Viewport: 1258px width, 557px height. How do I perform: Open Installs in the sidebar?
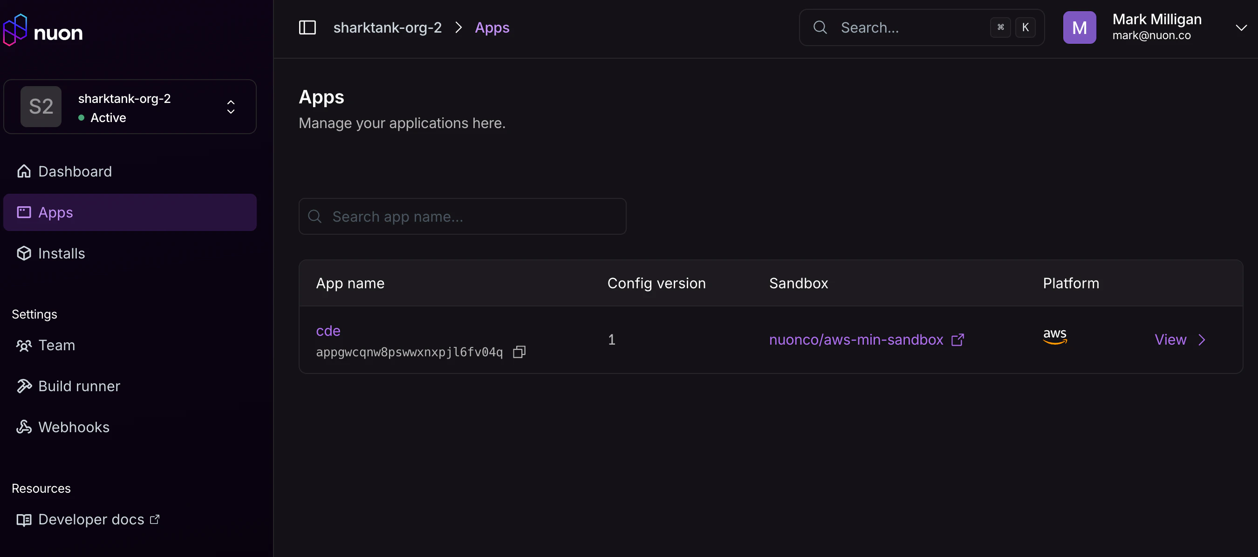130,253
